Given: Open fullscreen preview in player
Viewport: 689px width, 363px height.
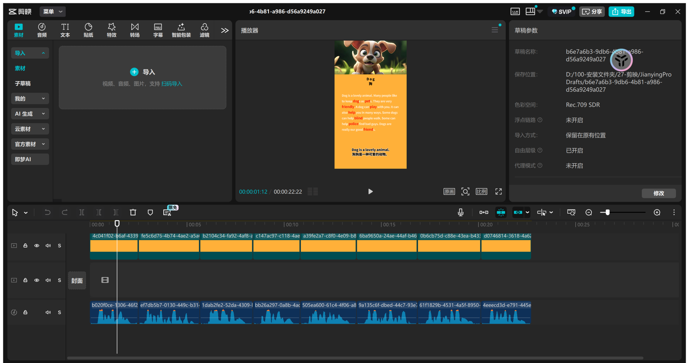Looking at the screenshot, I should (498, 191).
